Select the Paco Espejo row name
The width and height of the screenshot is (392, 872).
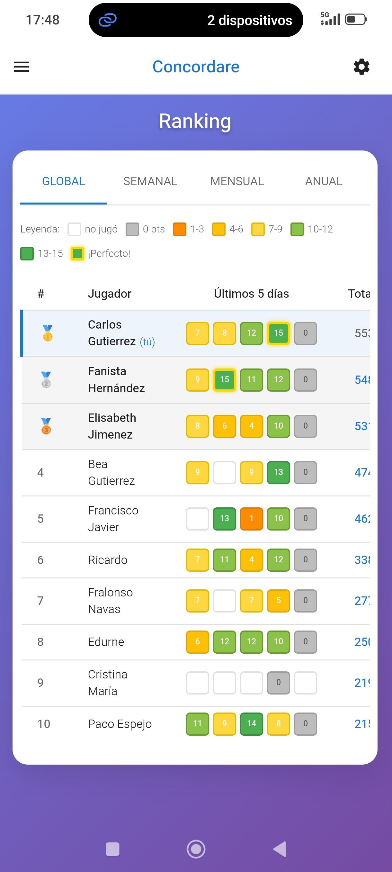(120, 724)
